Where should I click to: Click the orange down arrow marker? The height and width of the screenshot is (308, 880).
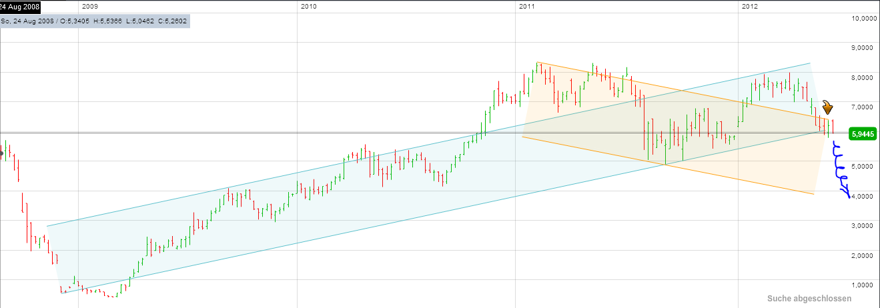pos(827,107)
